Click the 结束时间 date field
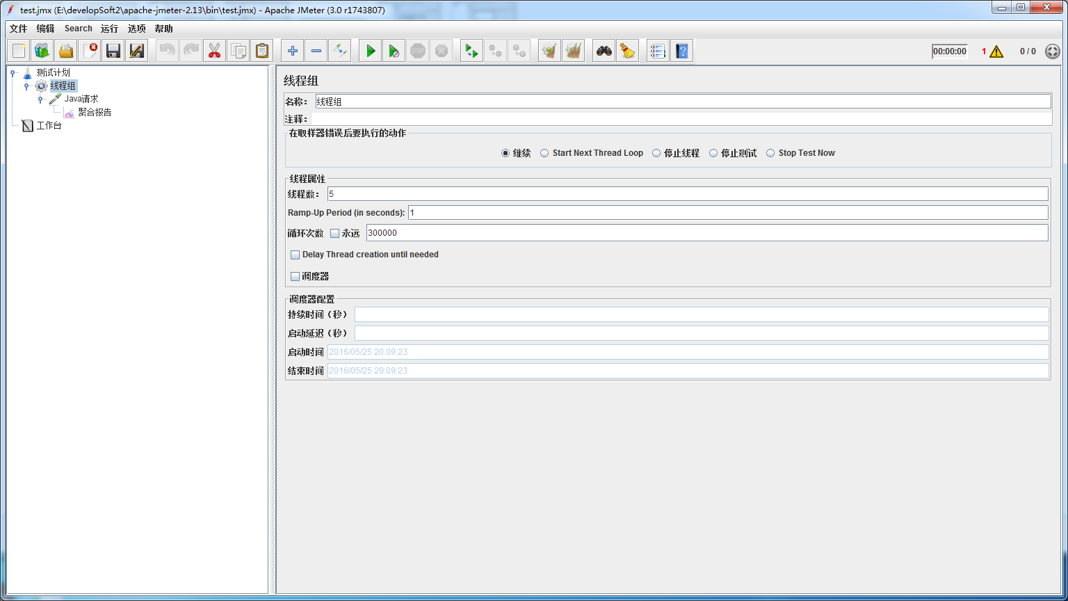The image size is (1068, 601). coord(688,371)
